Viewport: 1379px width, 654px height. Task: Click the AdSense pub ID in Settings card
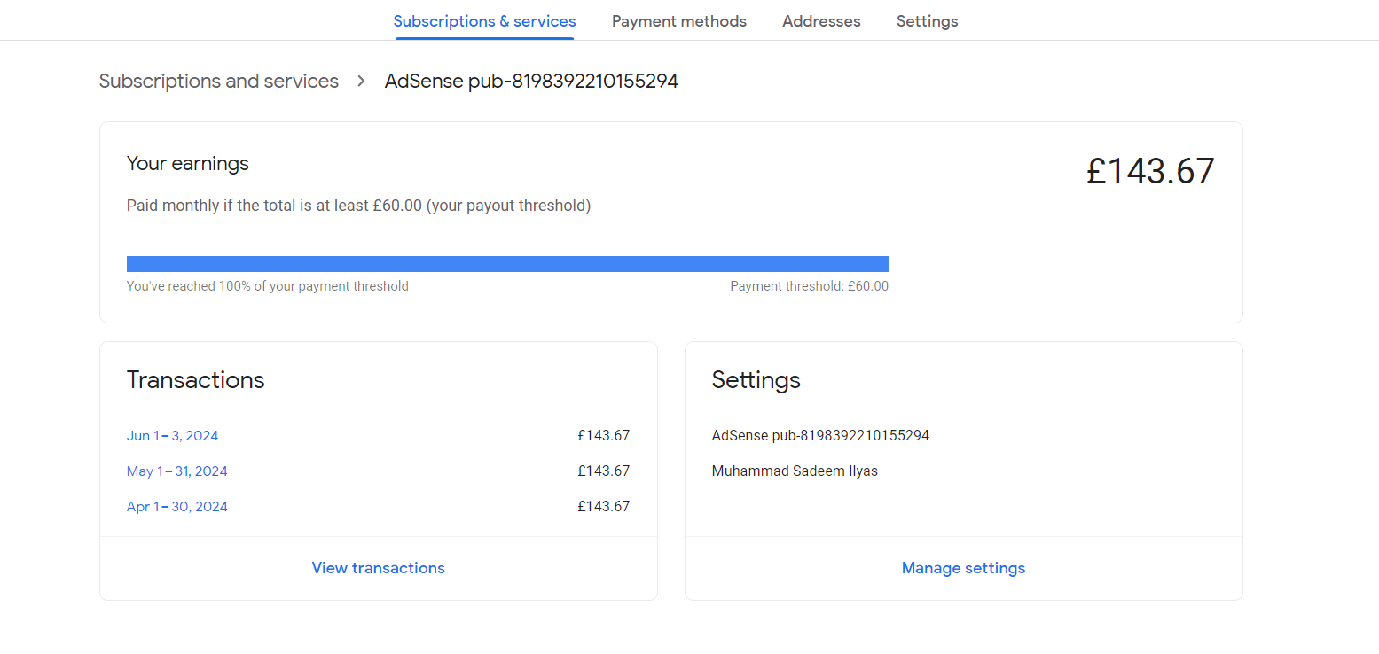click(820, 436)
